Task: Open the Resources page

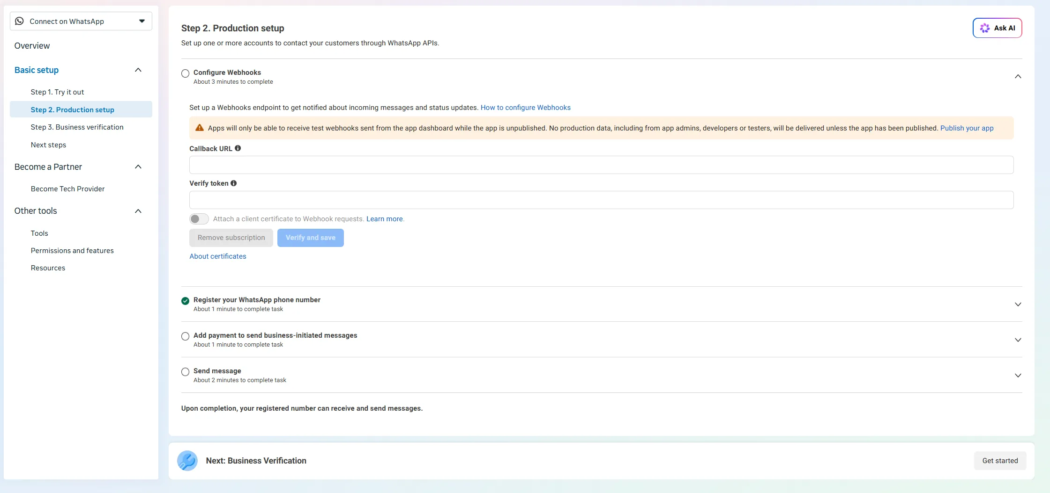Action: point(48,268)
